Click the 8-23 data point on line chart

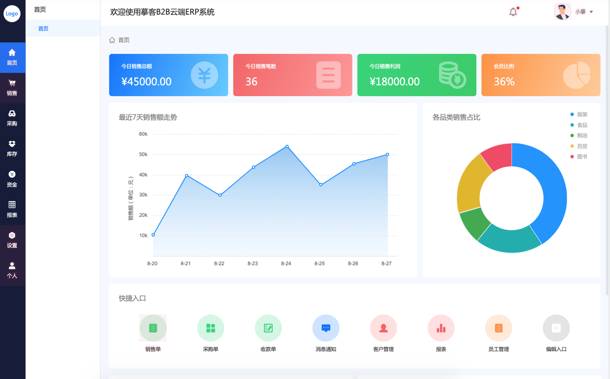tap(254, 167)
